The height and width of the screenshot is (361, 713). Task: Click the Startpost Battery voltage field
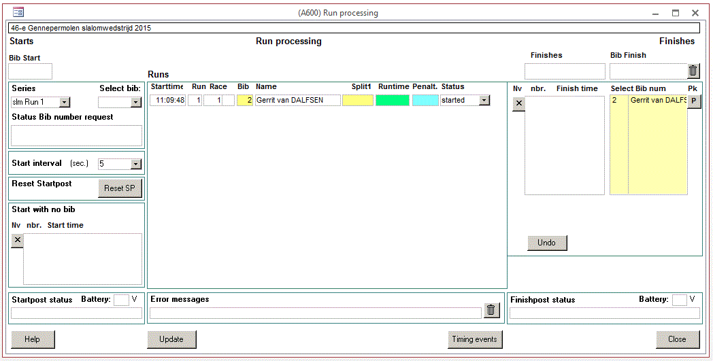pos(121,300)
